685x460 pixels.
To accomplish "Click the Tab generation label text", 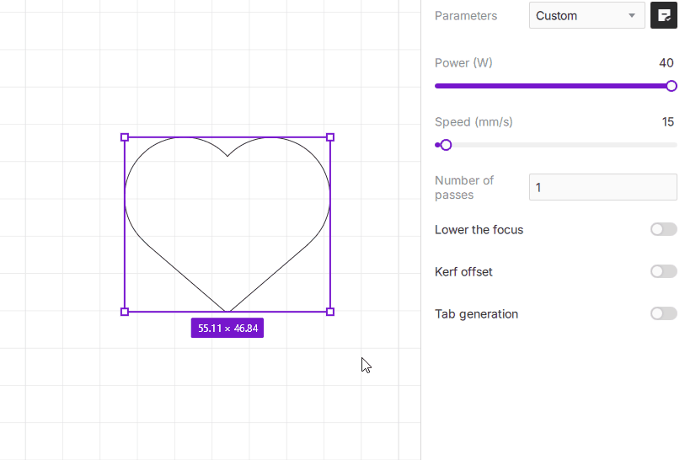I will coord(476,314).
